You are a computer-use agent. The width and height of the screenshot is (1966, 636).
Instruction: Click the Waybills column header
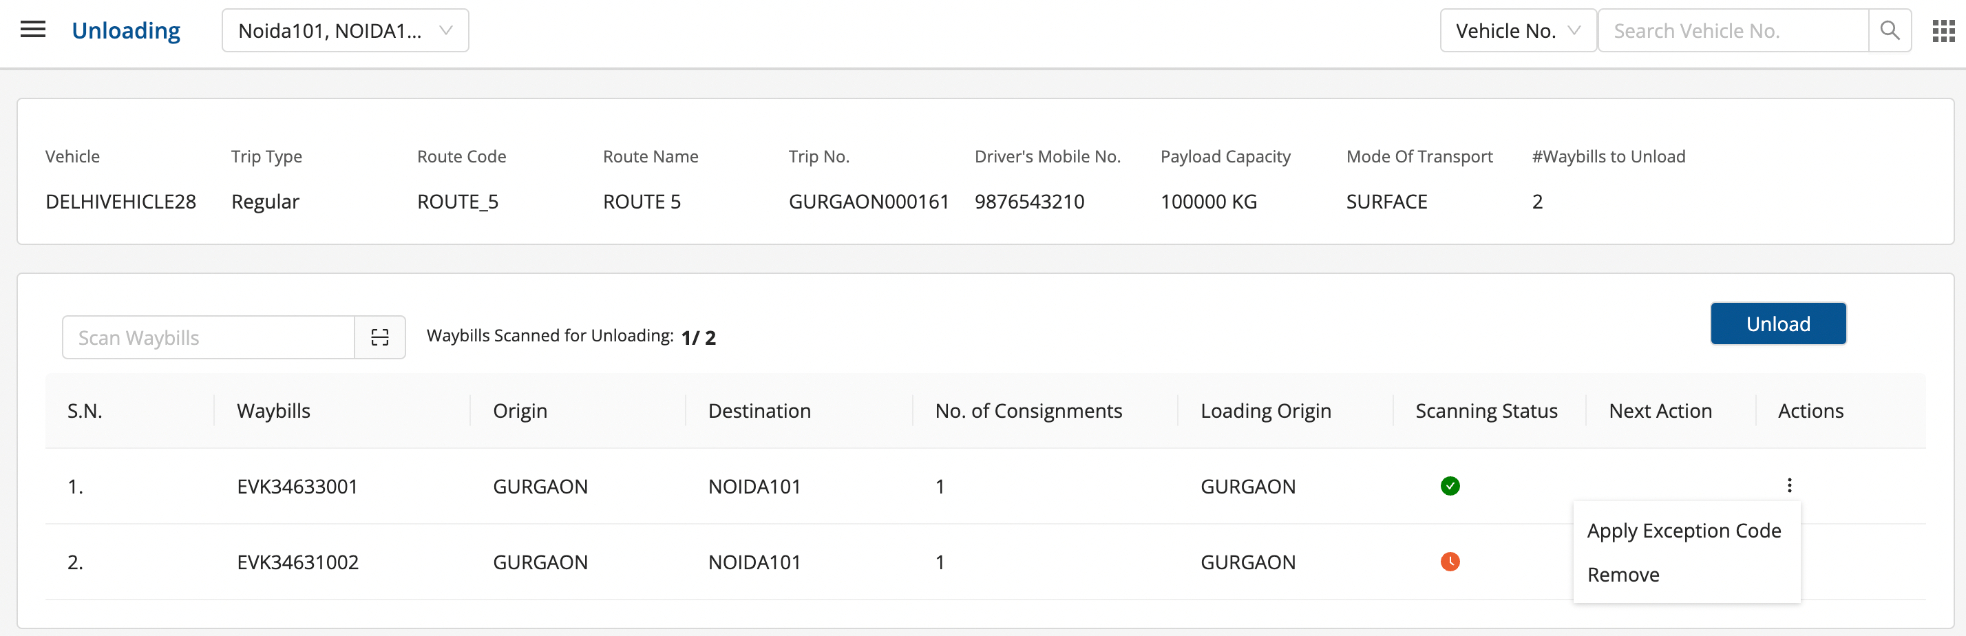coord(273,411)
